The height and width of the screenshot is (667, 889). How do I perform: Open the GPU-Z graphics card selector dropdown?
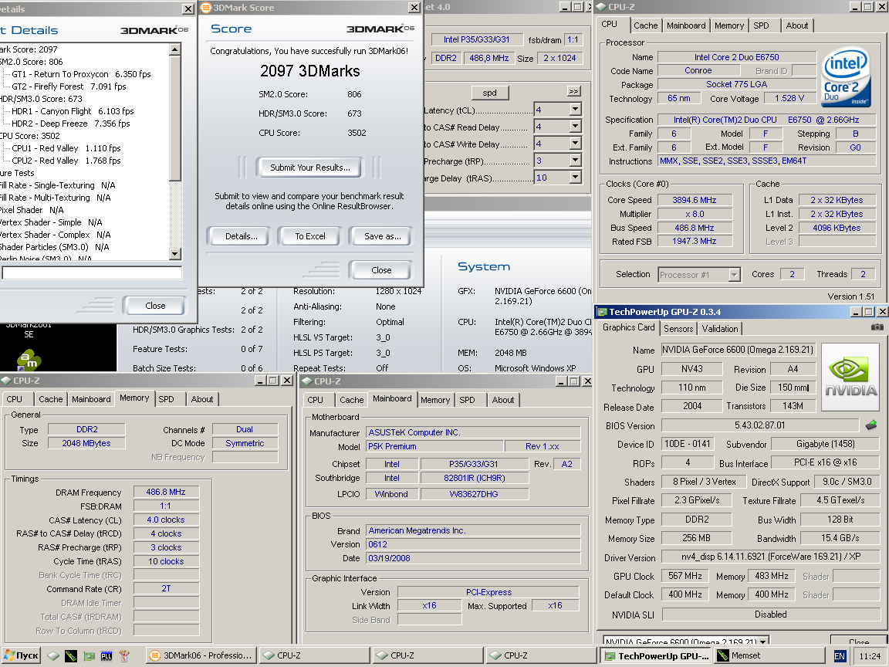point(762,642)
